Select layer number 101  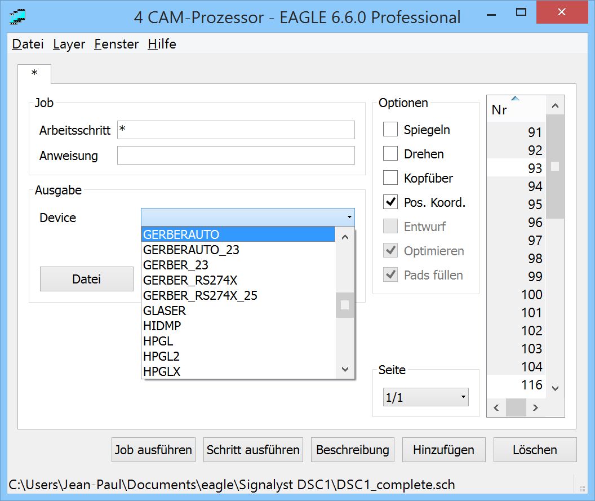click(516, 313)
